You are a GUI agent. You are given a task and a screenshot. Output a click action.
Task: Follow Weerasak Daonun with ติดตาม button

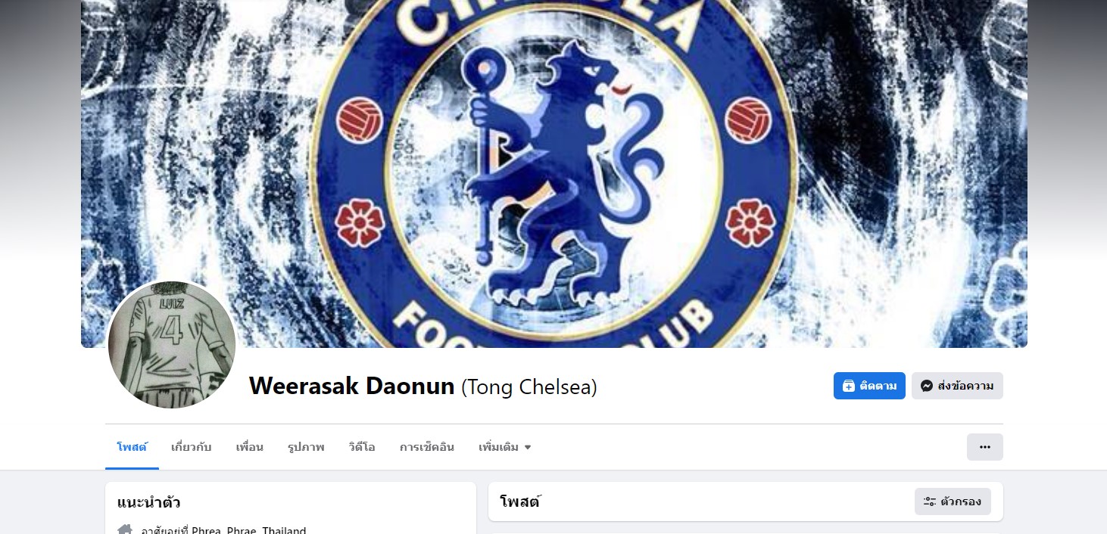click(x=869, y=386)
